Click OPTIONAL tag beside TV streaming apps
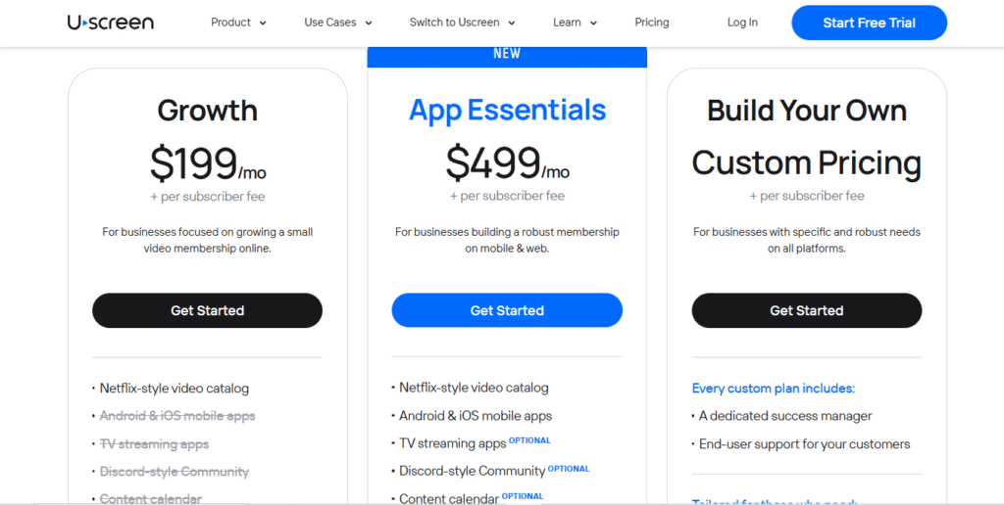This screenshot has width=1004, height=505. click(529, 440)
